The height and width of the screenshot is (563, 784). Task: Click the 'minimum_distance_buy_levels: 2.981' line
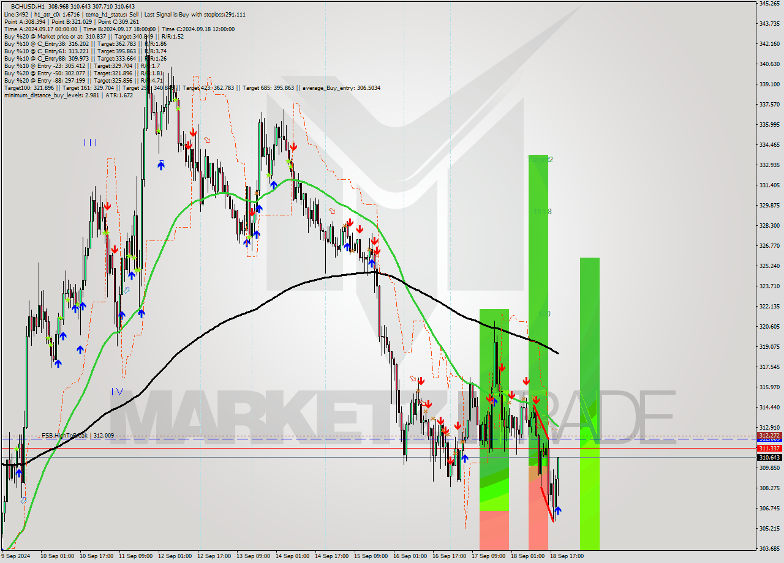tap(68, 95)
